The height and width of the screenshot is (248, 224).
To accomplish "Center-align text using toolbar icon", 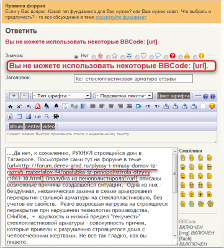I will pos(111,106).
